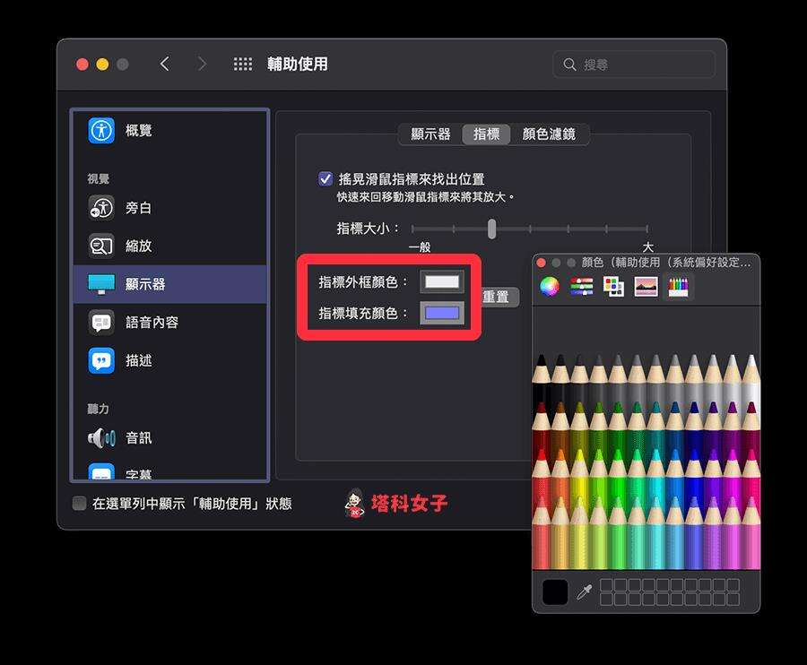Image resolution: width=807 pixels, height=665 pixels.
Task: Open color wheel mode in 顏色 window
Action: click(x=549, y=286)
